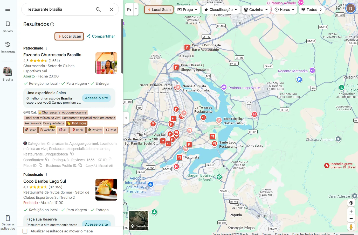Screen dimensions: 358x235
Task: Click the search magnifier icon
Action: tap(98, 10)
